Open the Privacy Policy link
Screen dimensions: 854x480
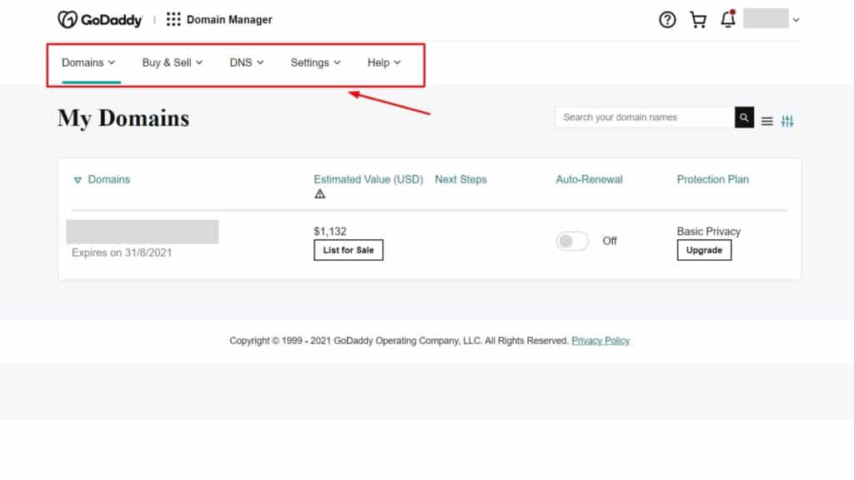coord(600,341)
